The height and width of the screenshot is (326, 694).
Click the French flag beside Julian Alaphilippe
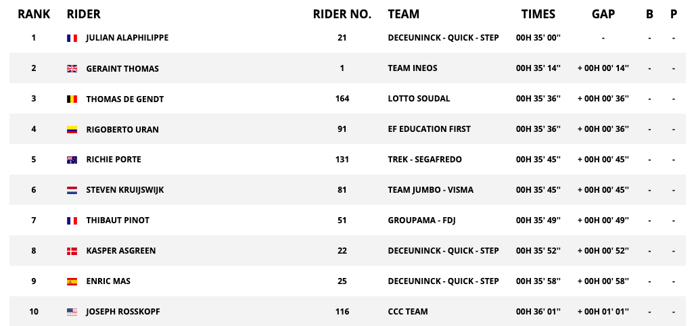coord(72,38)
